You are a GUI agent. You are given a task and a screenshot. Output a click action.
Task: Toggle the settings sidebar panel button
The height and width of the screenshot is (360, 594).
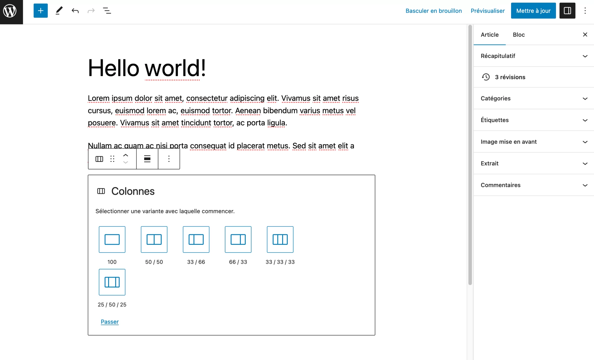coord(567,11)
